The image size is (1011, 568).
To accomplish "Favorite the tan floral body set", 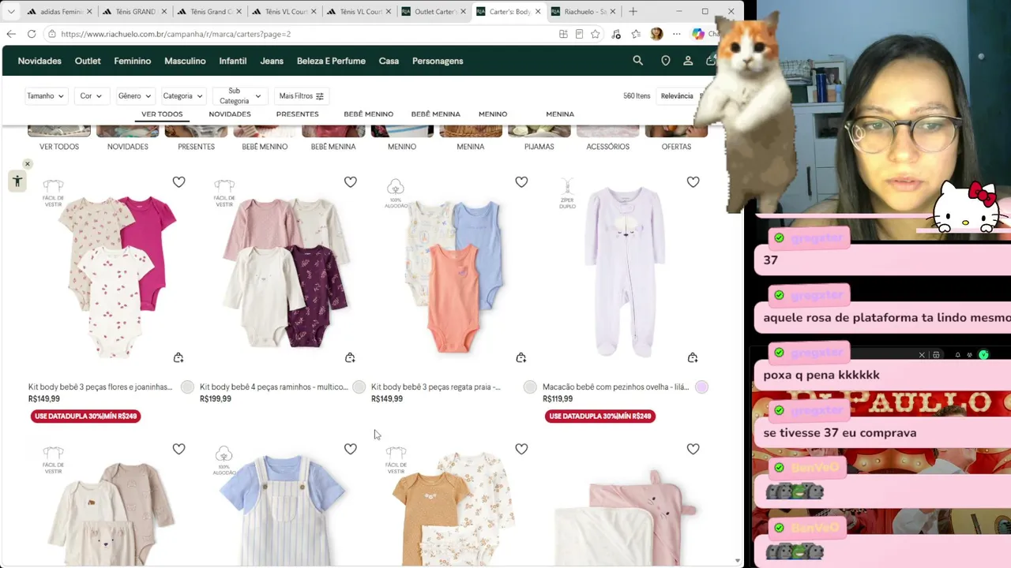I will pyautogui.click(x=521, y=449).
